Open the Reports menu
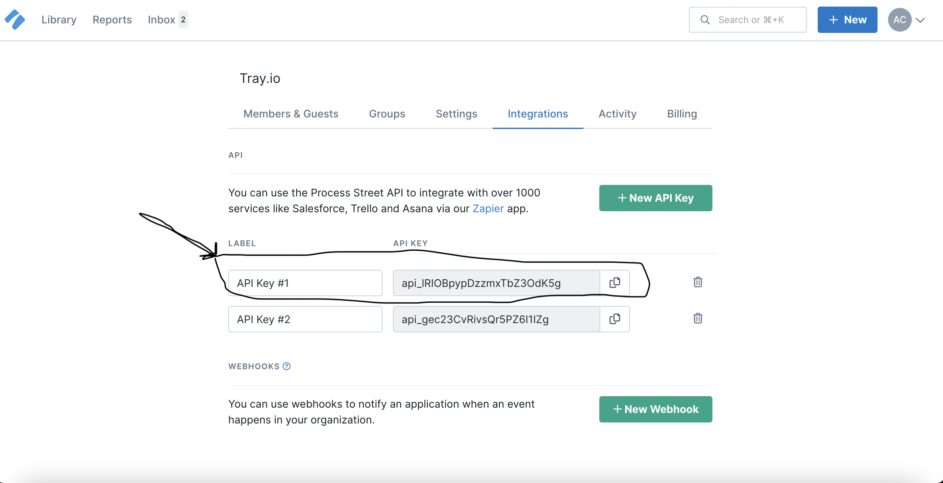 112,19
